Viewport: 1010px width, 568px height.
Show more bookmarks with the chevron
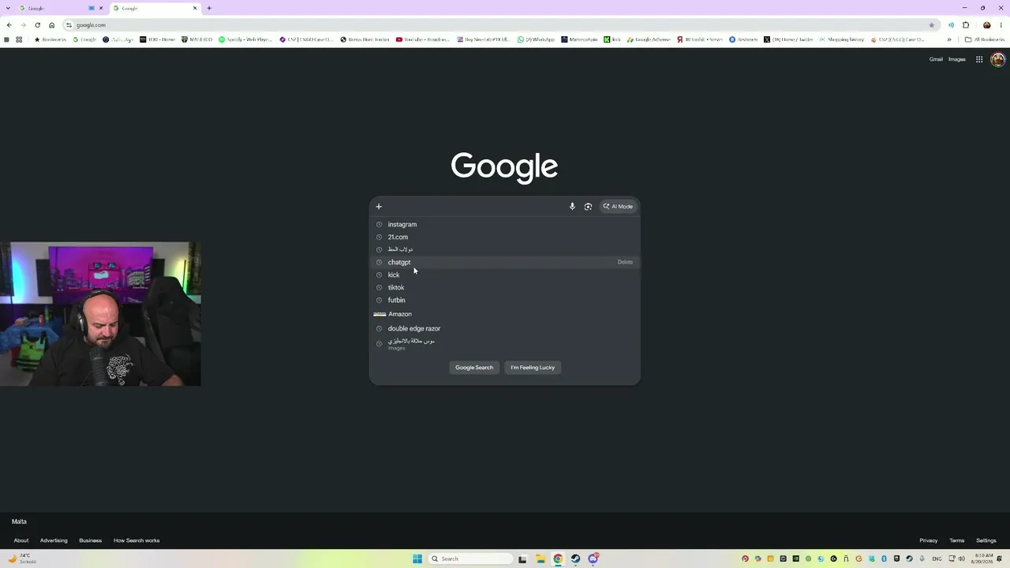pyautogui.click(x=949, y=39)
